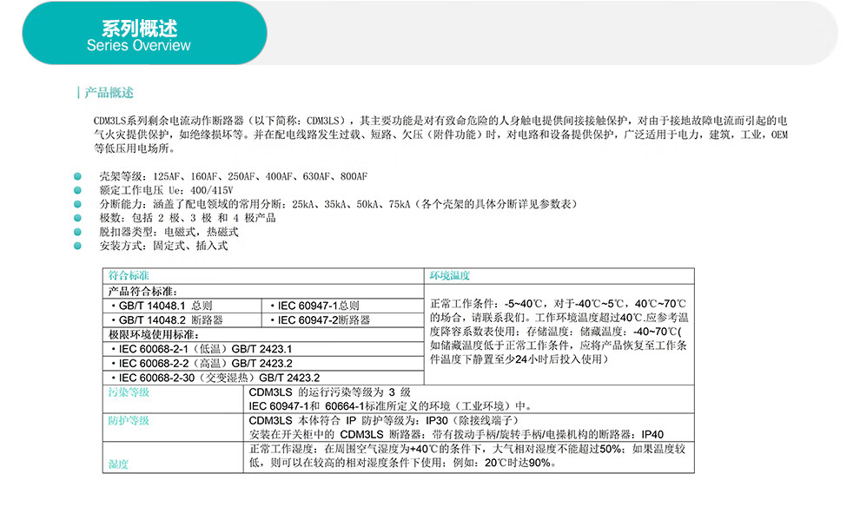The image size is (860, 520).
Task: Click the teal "系列概述 Series Overview" header badge
Action: tap(139, 36)
